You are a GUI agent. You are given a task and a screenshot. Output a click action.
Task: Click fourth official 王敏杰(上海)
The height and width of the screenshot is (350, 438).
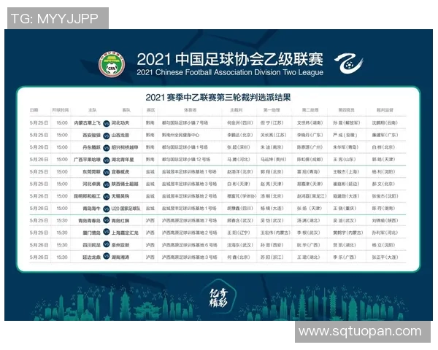click(x=345, y=172)
